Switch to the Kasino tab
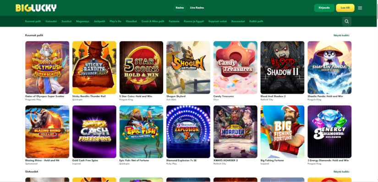 [x=180, y=8]
